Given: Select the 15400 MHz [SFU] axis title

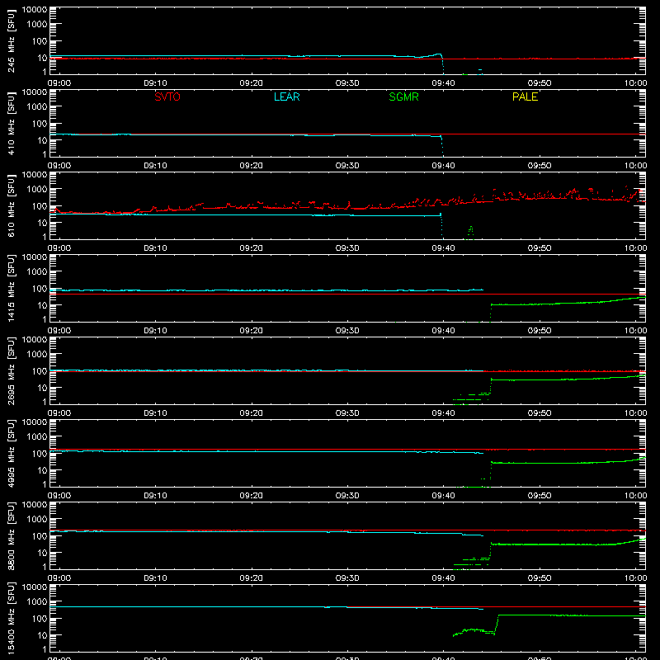Looking at the screenshot, I should [11, 619].
